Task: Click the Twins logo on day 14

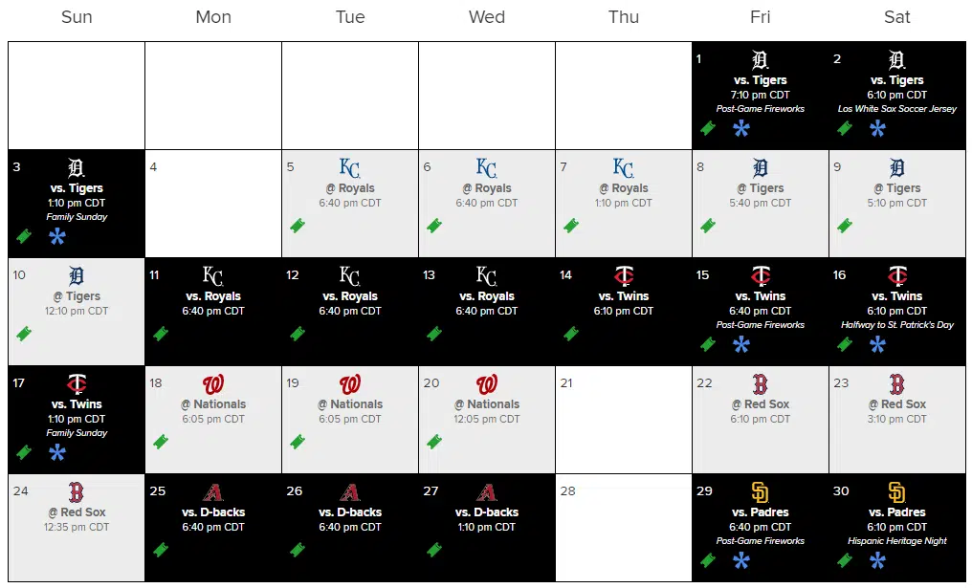Action: coord(624,276)
